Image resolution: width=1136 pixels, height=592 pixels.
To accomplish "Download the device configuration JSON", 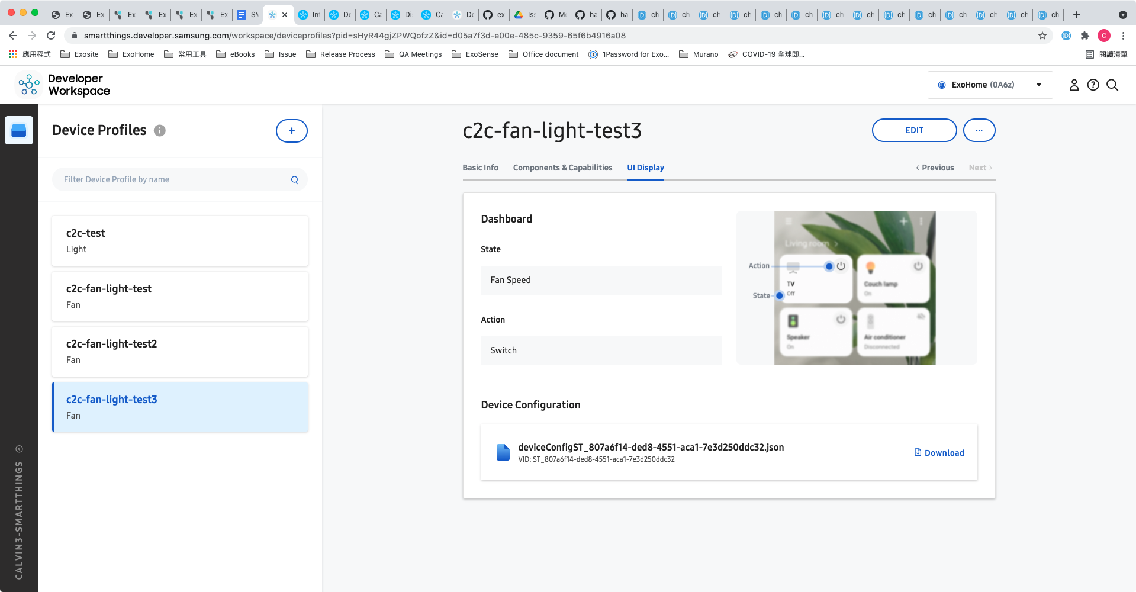I will click(x=939, y=453).
